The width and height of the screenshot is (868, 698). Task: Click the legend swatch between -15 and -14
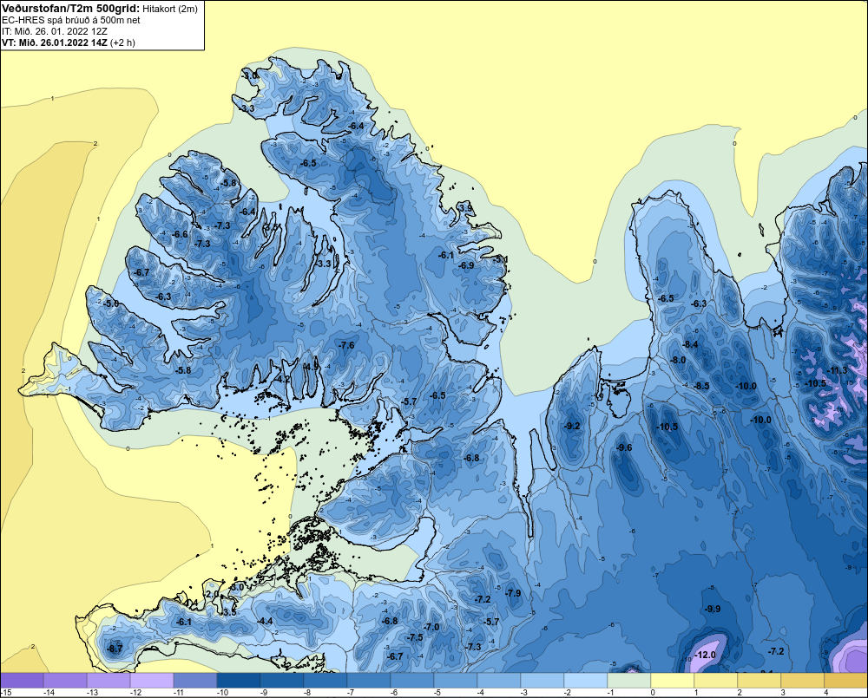[x=23, y=681]
